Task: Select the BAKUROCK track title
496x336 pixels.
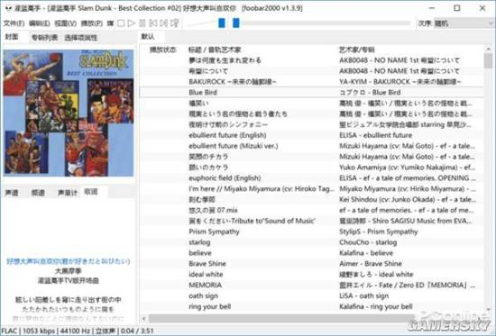Action: tap(233, 82)
